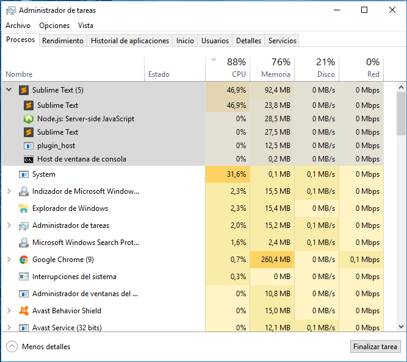
Task: Expand the Administrador de tareas process
Action: point(9,225)
